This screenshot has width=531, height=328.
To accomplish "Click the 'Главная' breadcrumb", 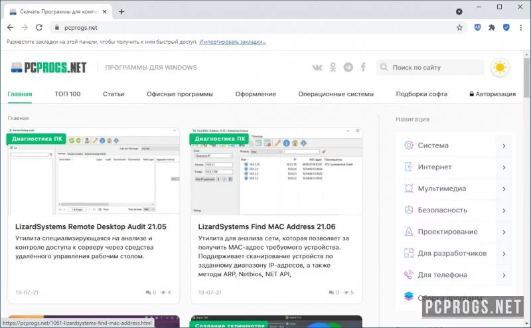I will (x=18, y=118).
